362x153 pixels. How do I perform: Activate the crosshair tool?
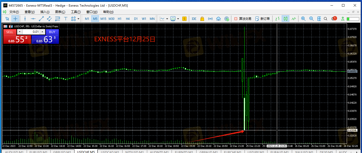click(x=16, y=19)
